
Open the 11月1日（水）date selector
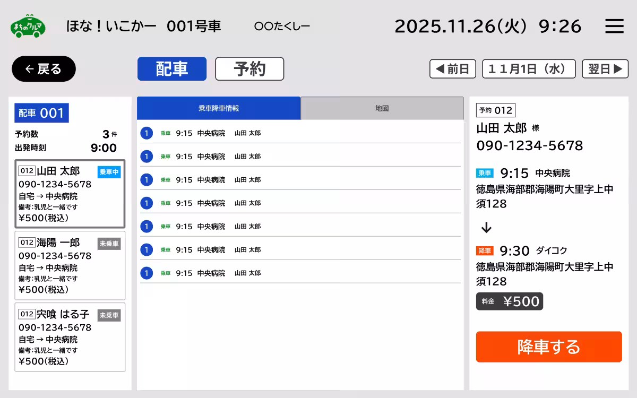528,68
